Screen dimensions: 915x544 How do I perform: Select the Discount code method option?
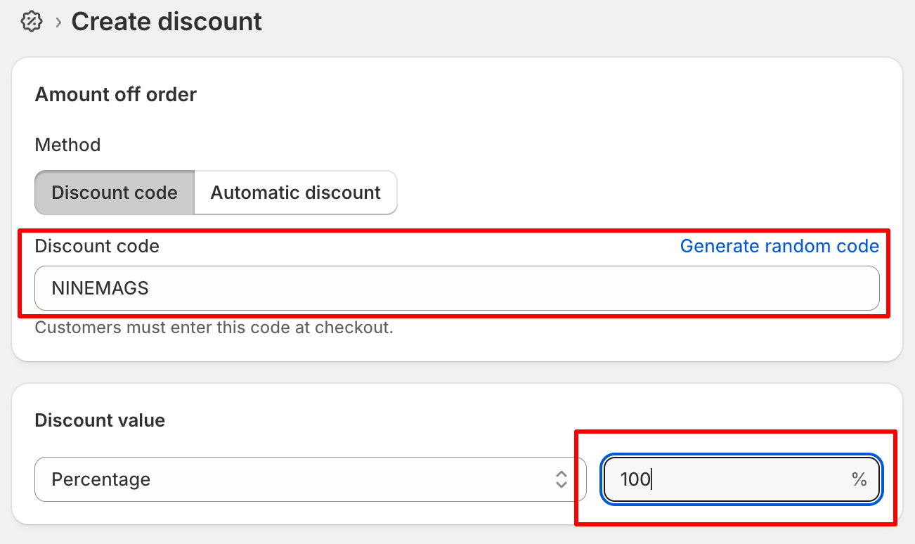(115, 193)
